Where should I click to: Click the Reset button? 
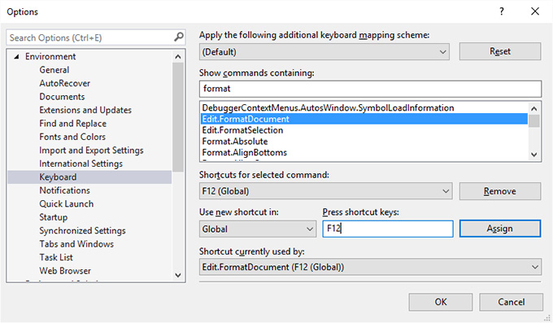(500, 51)
